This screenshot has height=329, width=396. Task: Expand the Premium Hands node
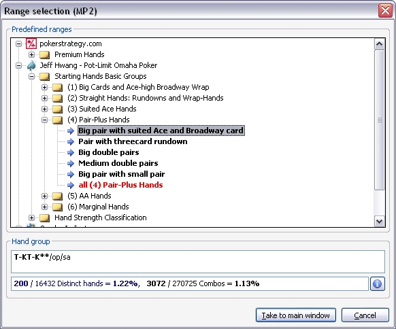click(x=31, y=54)
